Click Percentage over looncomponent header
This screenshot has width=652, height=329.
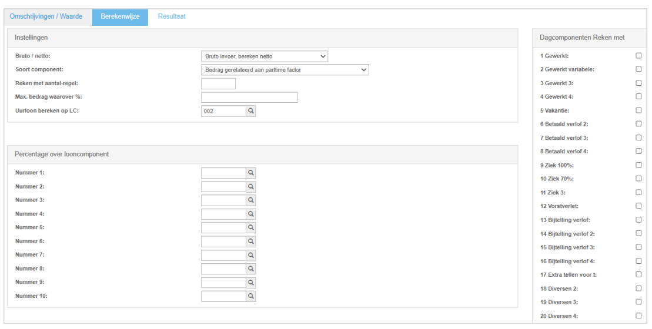pyautogui.click(x=263, y=155)
